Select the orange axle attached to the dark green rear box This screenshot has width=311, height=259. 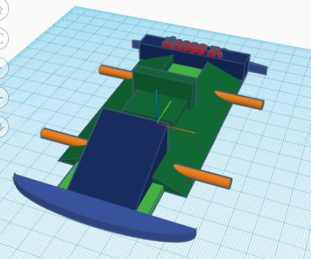[116, 72]
